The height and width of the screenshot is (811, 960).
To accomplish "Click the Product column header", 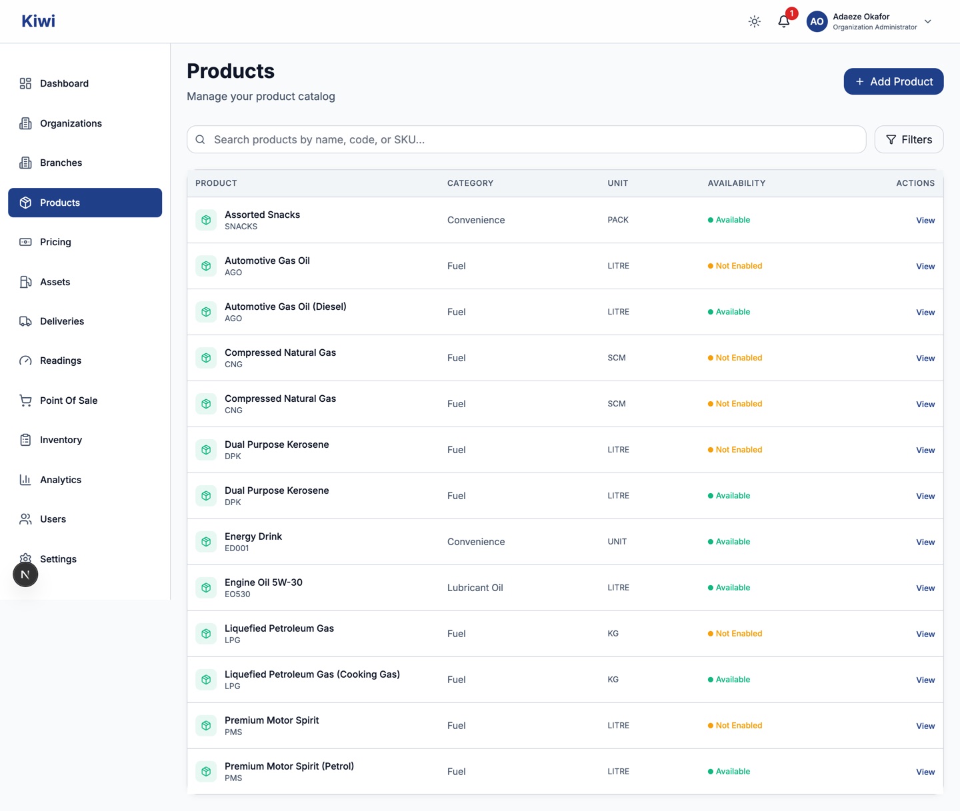I will (216, 183).
